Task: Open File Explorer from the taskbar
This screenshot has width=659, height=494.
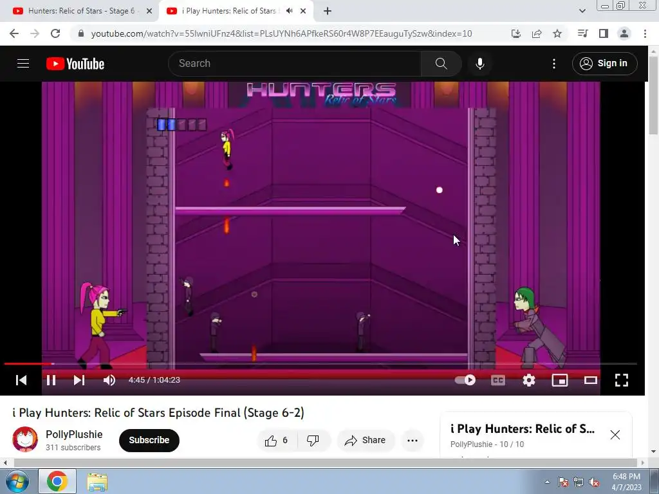Action: click(x=97, y=482)
